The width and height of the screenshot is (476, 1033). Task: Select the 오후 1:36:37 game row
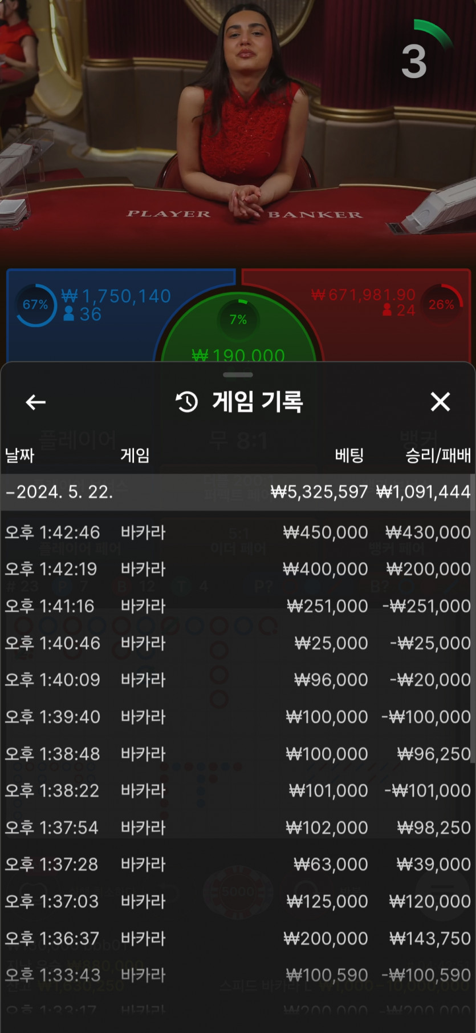pos(238,938)
